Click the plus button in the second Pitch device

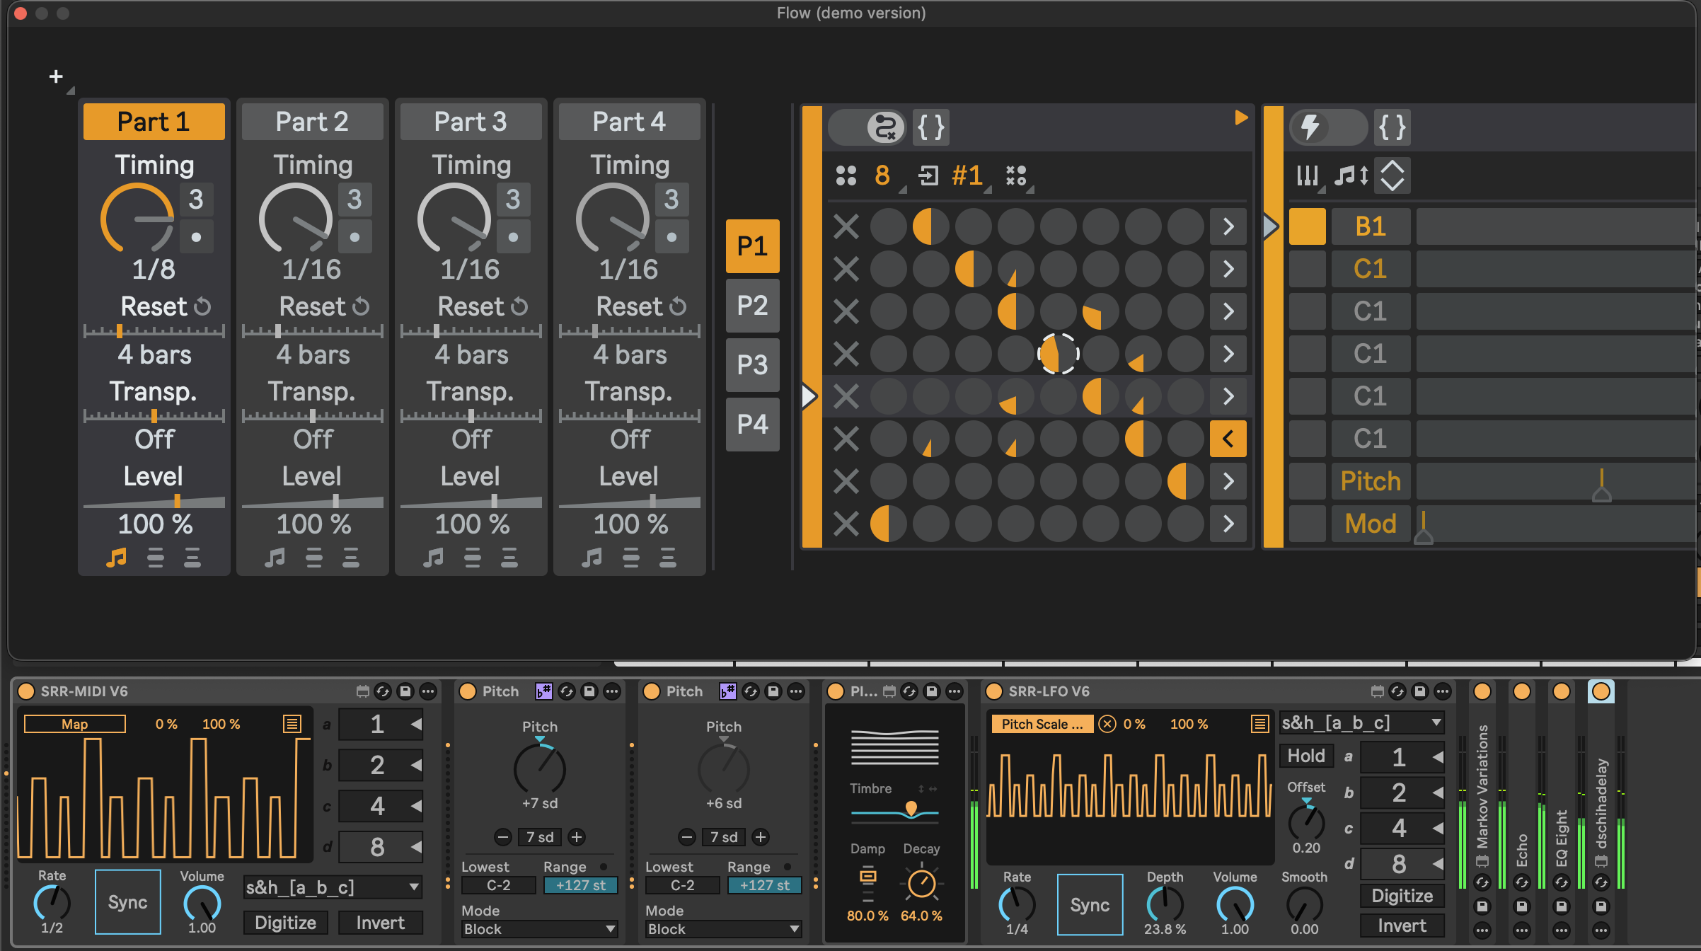761,837
